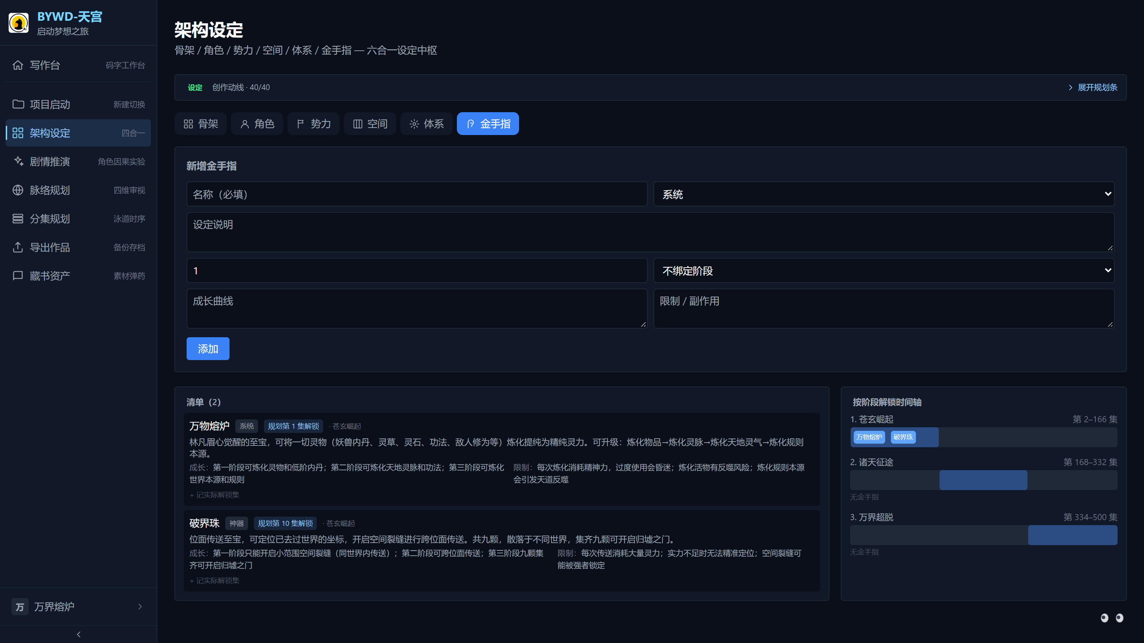Focus the 名称（必填）input field
Screen dimensions: 1144x643
pyautogui.click(x=417, y=194)
